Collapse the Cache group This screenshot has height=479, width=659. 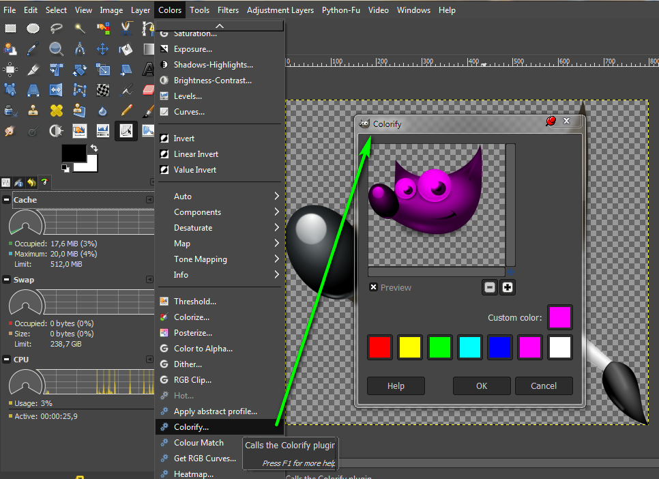click(6, 200)
